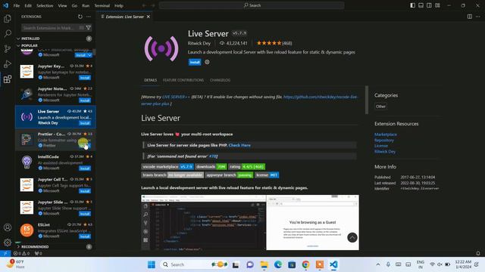Click the scroll-to-top arrow button
This screenshot has height=272, width=485.
coord(352,237)
